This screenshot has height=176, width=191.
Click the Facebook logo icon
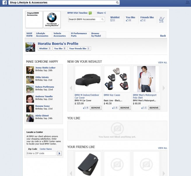pyautogui.click(x=4, y=2)
